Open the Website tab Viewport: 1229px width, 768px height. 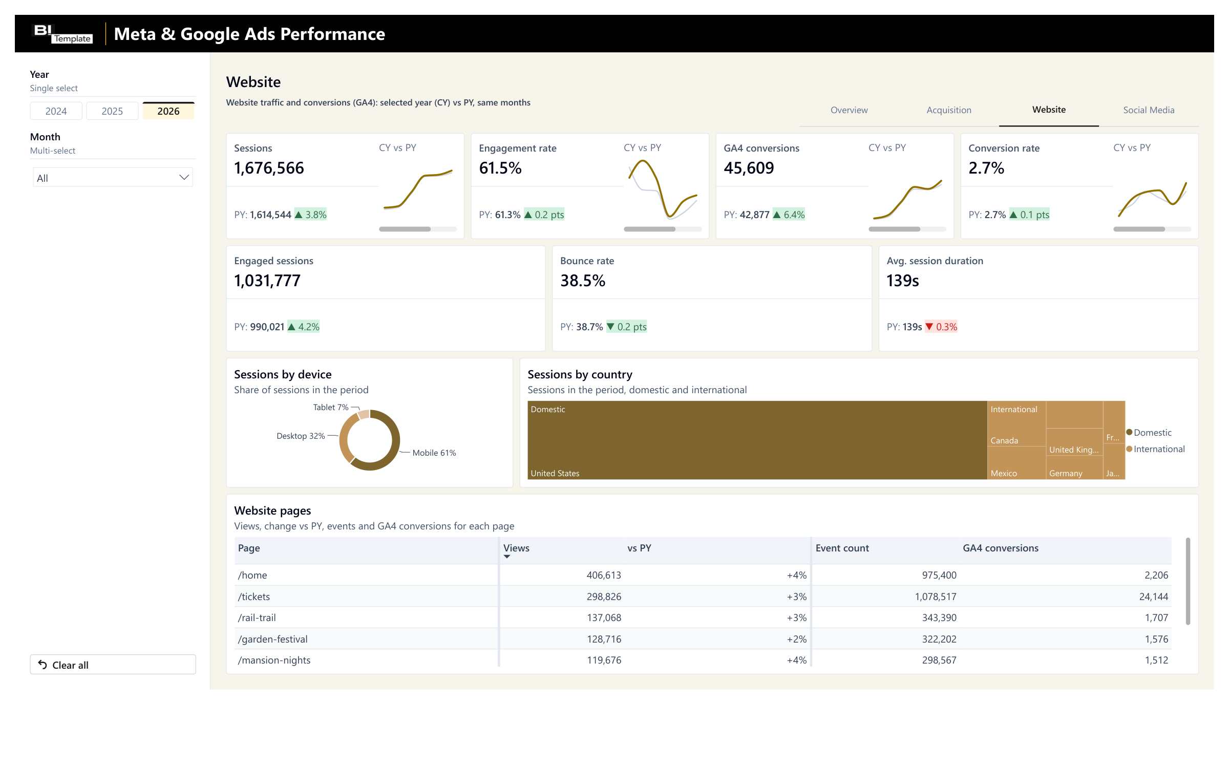(1049, 110)
